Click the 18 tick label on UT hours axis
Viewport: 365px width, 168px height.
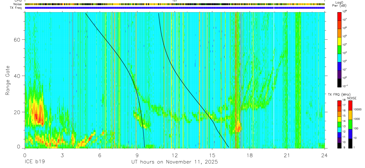point(250,155)
